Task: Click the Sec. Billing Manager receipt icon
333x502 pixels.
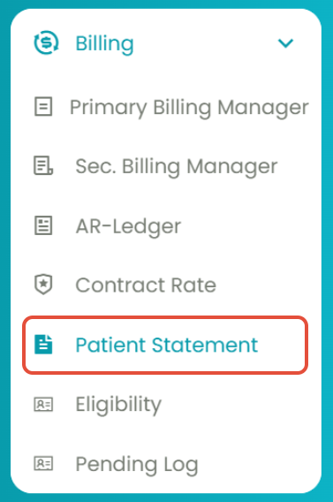Action: [43, 165]
